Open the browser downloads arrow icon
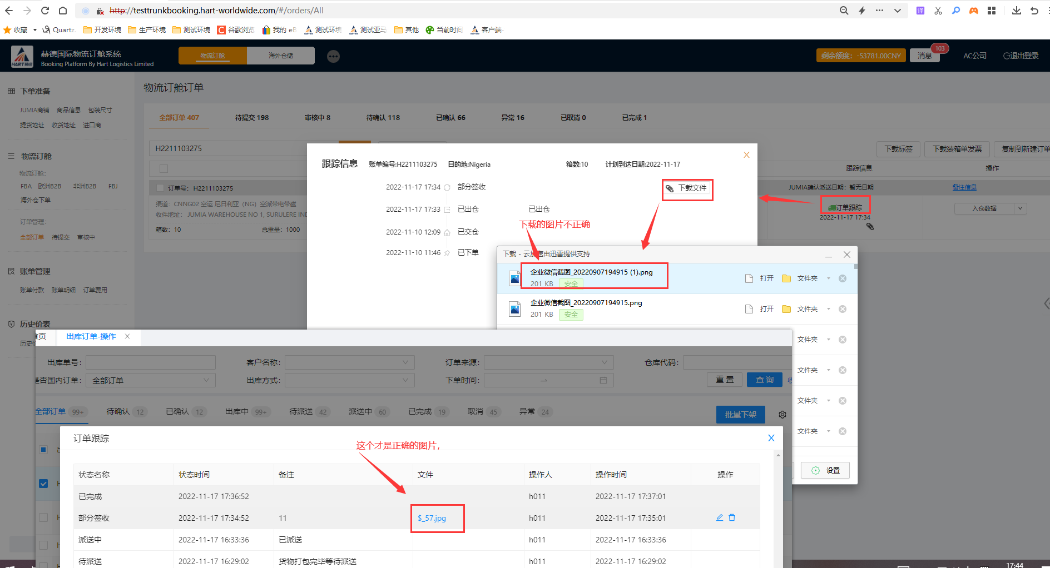 tap(1016, 11)
